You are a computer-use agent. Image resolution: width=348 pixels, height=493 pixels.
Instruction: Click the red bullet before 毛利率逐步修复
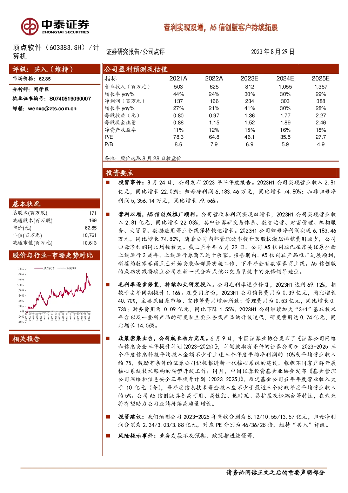[108, 284]
